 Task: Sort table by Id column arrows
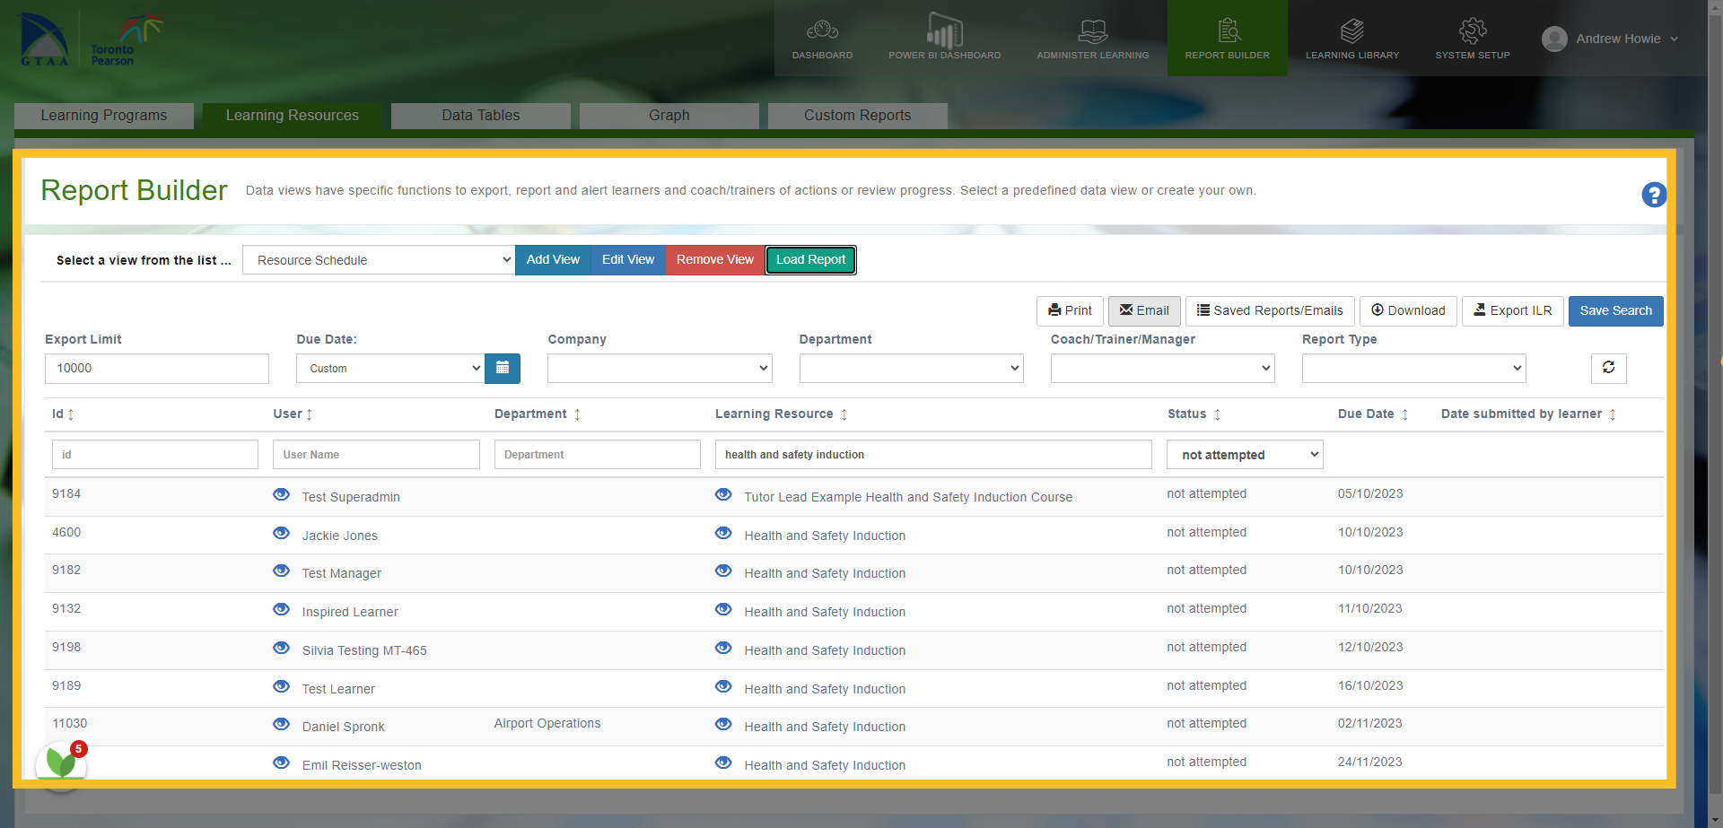pyautogui.click(x=71, y=414)
